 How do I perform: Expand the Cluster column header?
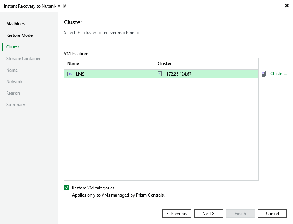[165, 64]
